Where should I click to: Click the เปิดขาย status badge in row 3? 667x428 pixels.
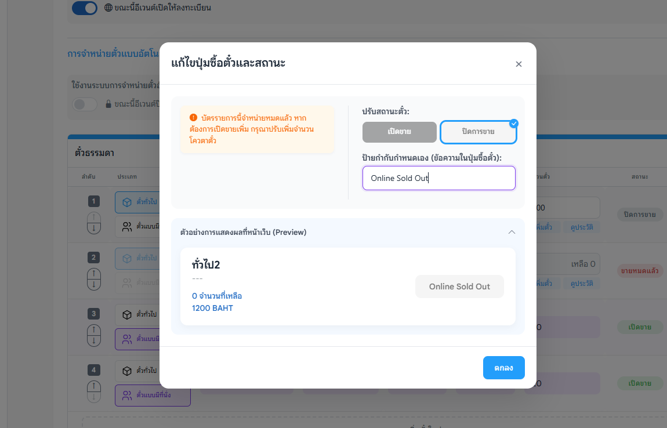[640, 327]
